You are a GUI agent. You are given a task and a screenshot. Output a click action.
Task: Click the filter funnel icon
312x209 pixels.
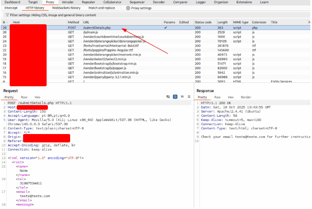pos(7,15)
